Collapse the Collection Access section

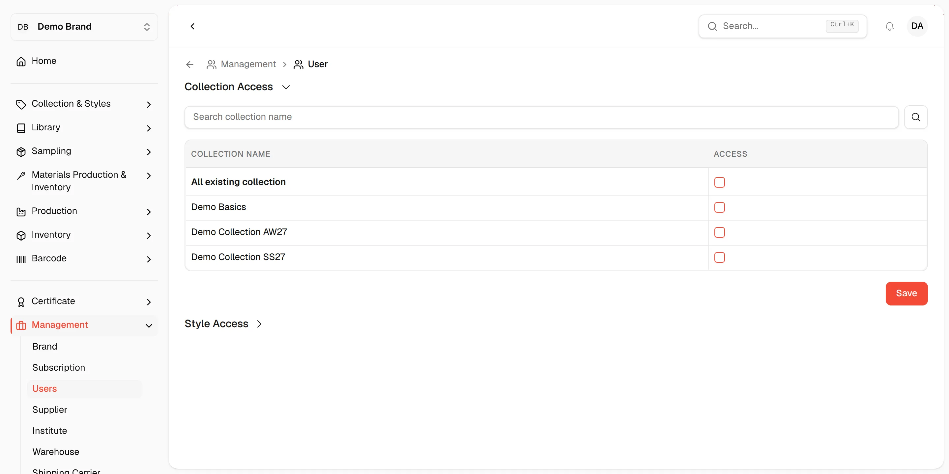tap(286, 87)
